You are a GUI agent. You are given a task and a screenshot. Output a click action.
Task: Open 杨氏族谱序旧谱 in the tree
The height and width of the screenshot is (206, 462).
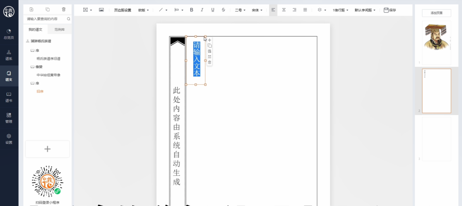tap(48, 58)
